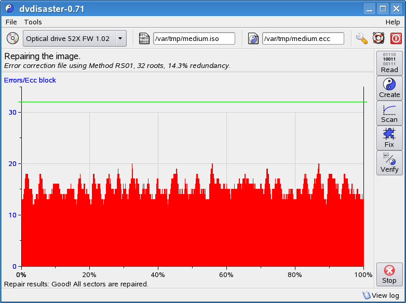The width and height of the screenshot is (406, 303).
Task: Start a medium Scan
Action: point(389,113)
